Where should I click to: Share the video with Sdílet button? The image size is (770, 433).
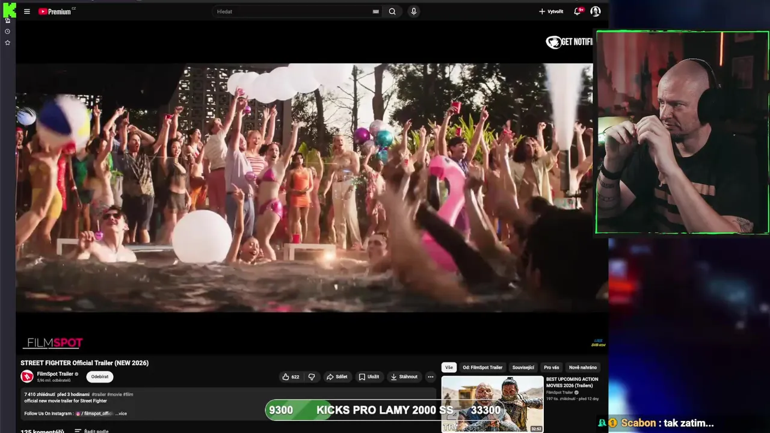337,377
